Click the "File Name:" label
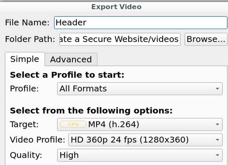Viewport: 228px width, 165px height. [27, 23]
